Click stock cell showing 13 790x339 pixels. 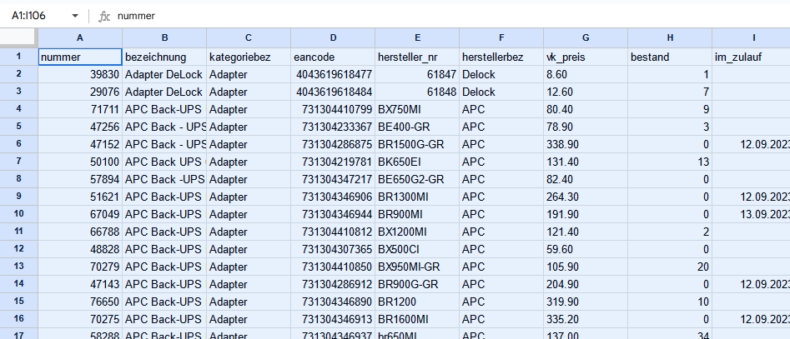(670, 162)
